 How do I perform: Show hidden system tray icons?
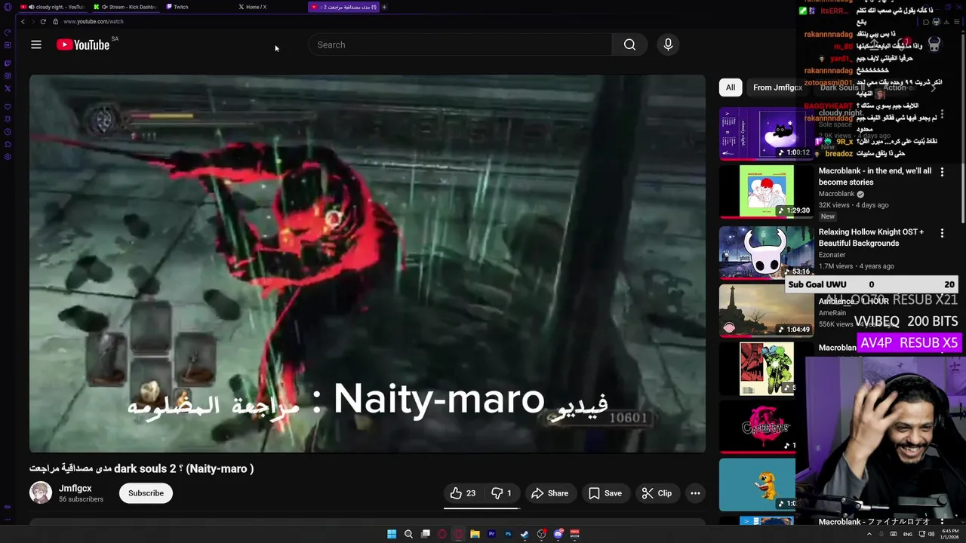coord(869,534)
